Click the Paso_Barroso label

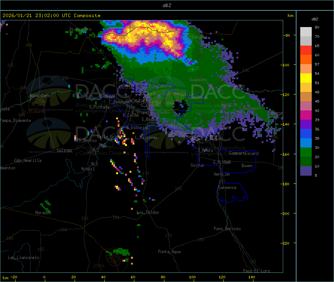[227, 229]
